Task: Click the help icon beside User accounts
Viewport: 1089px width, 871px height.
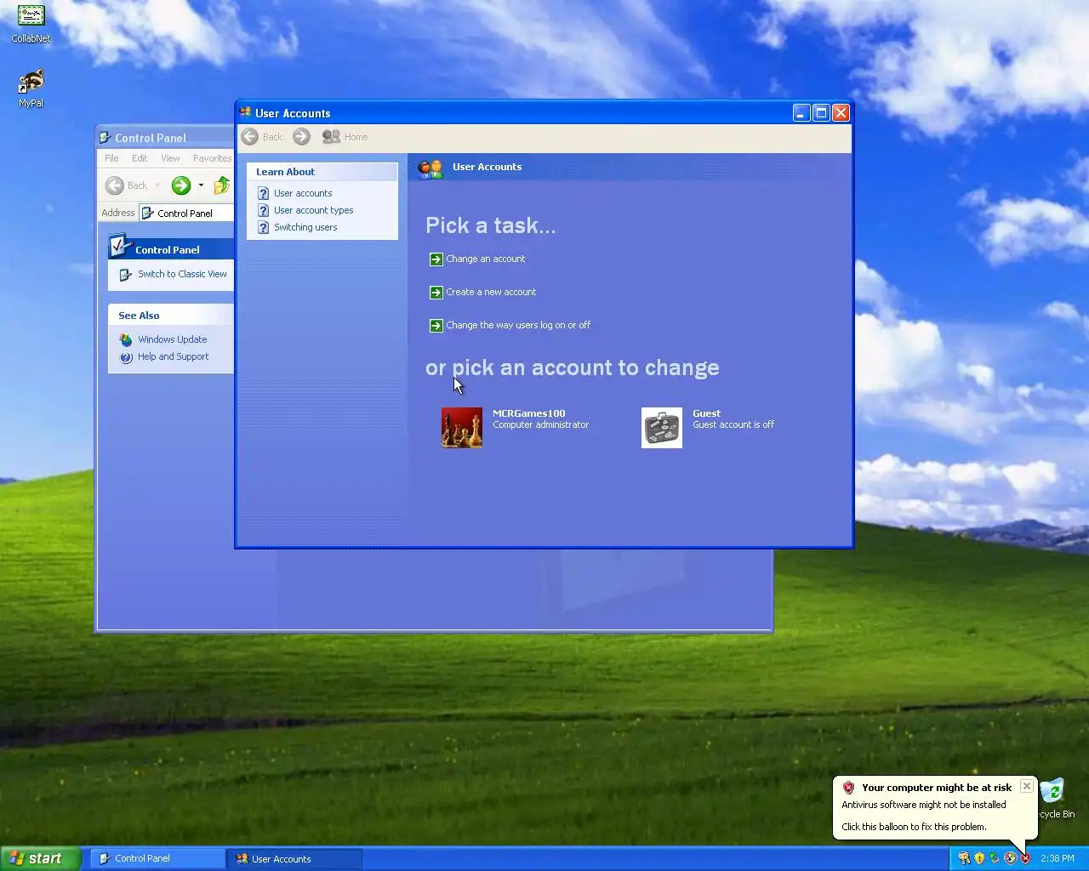Action: 263,193
